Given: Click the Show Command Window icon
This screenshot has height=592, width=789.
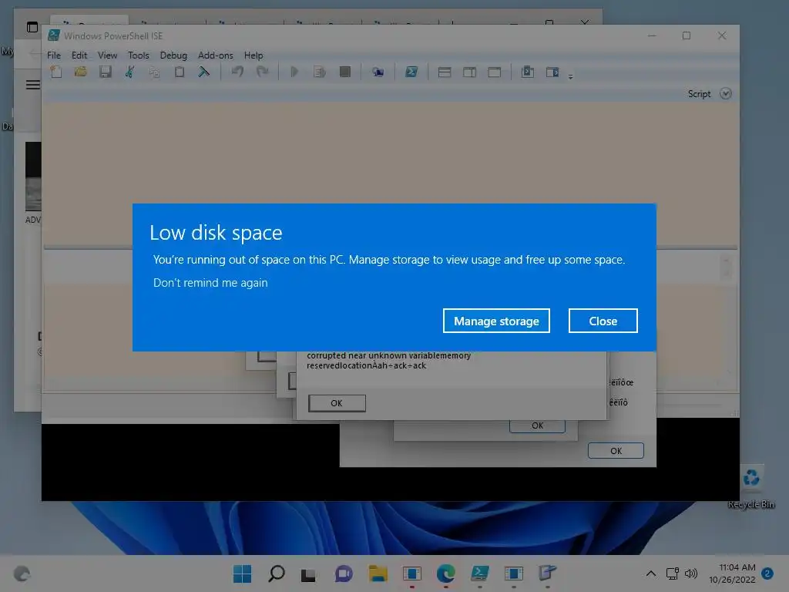Looking at the screenshot, I should tap(527, 72).
